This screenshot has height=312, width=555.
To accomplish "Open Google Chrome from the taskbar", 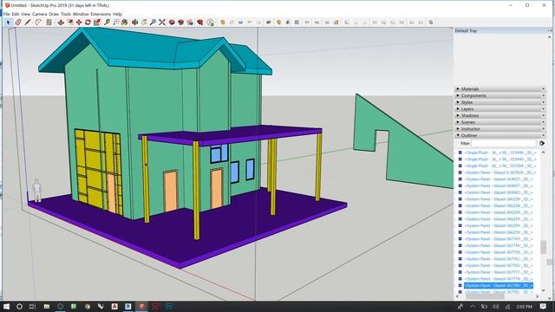I will (88, 306).
